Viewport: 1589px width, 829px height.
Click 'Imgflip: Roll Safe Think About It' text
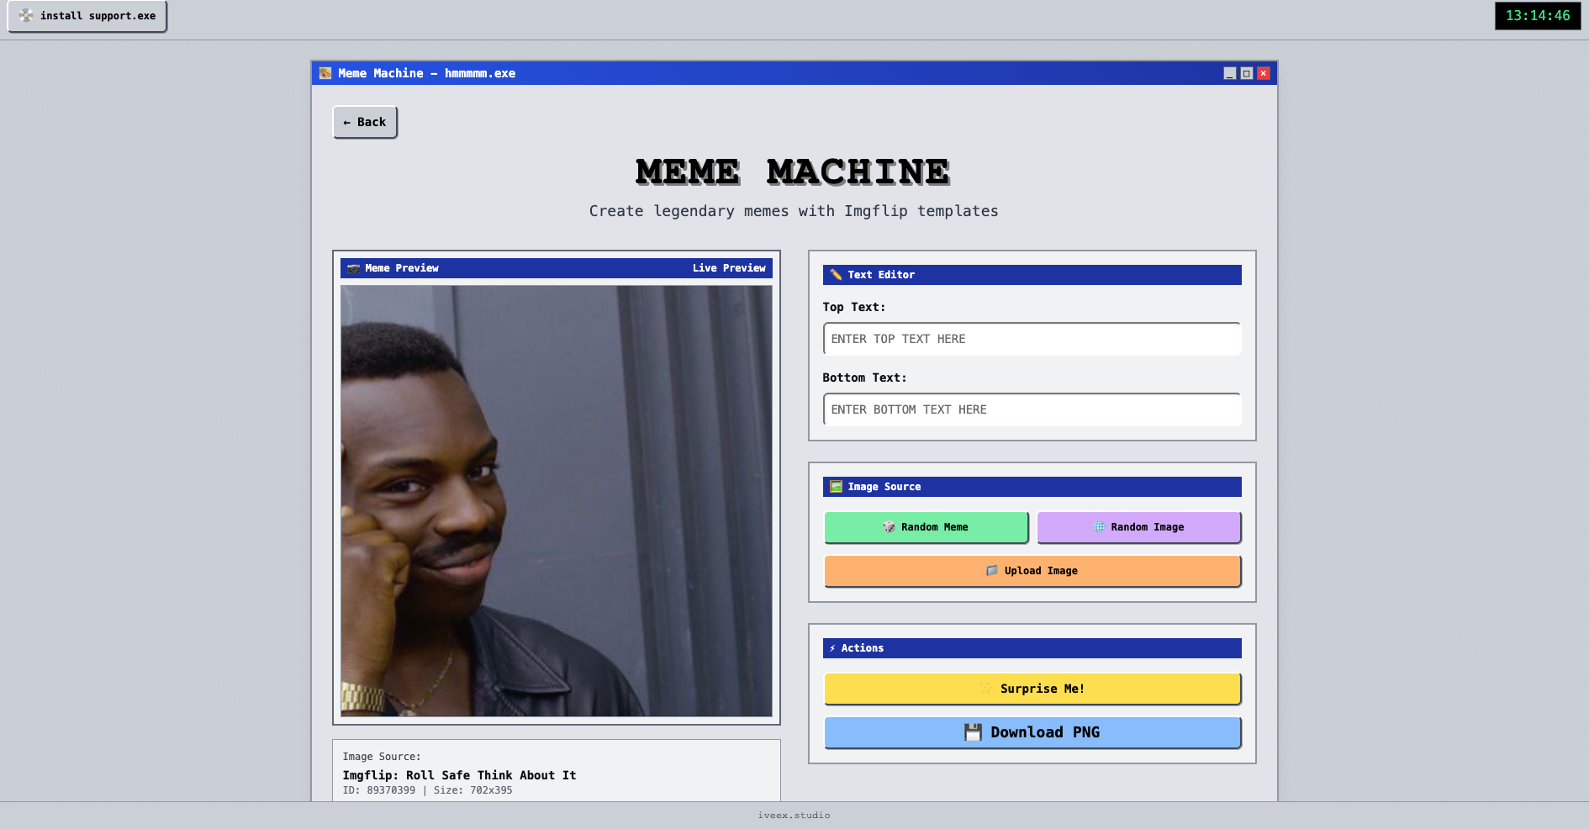459,775
